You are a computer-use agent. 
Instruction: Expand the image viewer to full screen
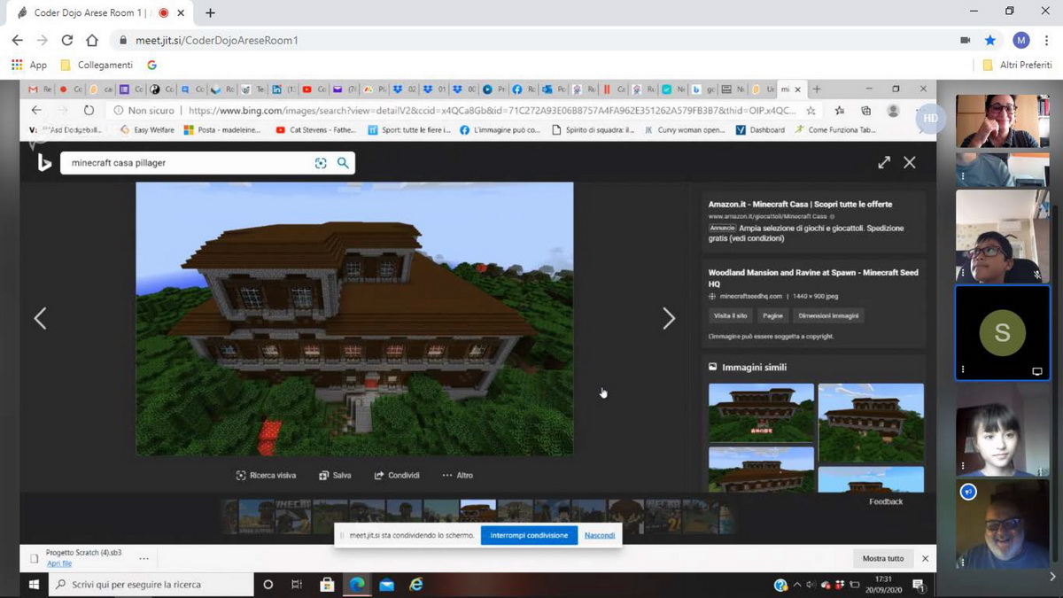click(x=884, y=162)
